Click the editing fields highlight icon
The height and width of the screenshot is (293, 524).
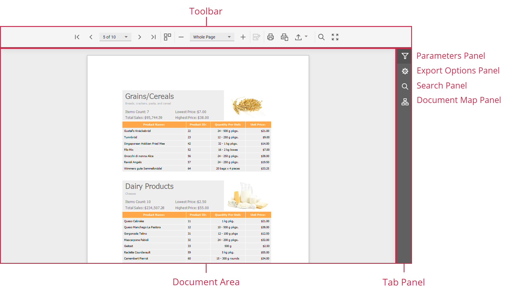tap(256, 37)
